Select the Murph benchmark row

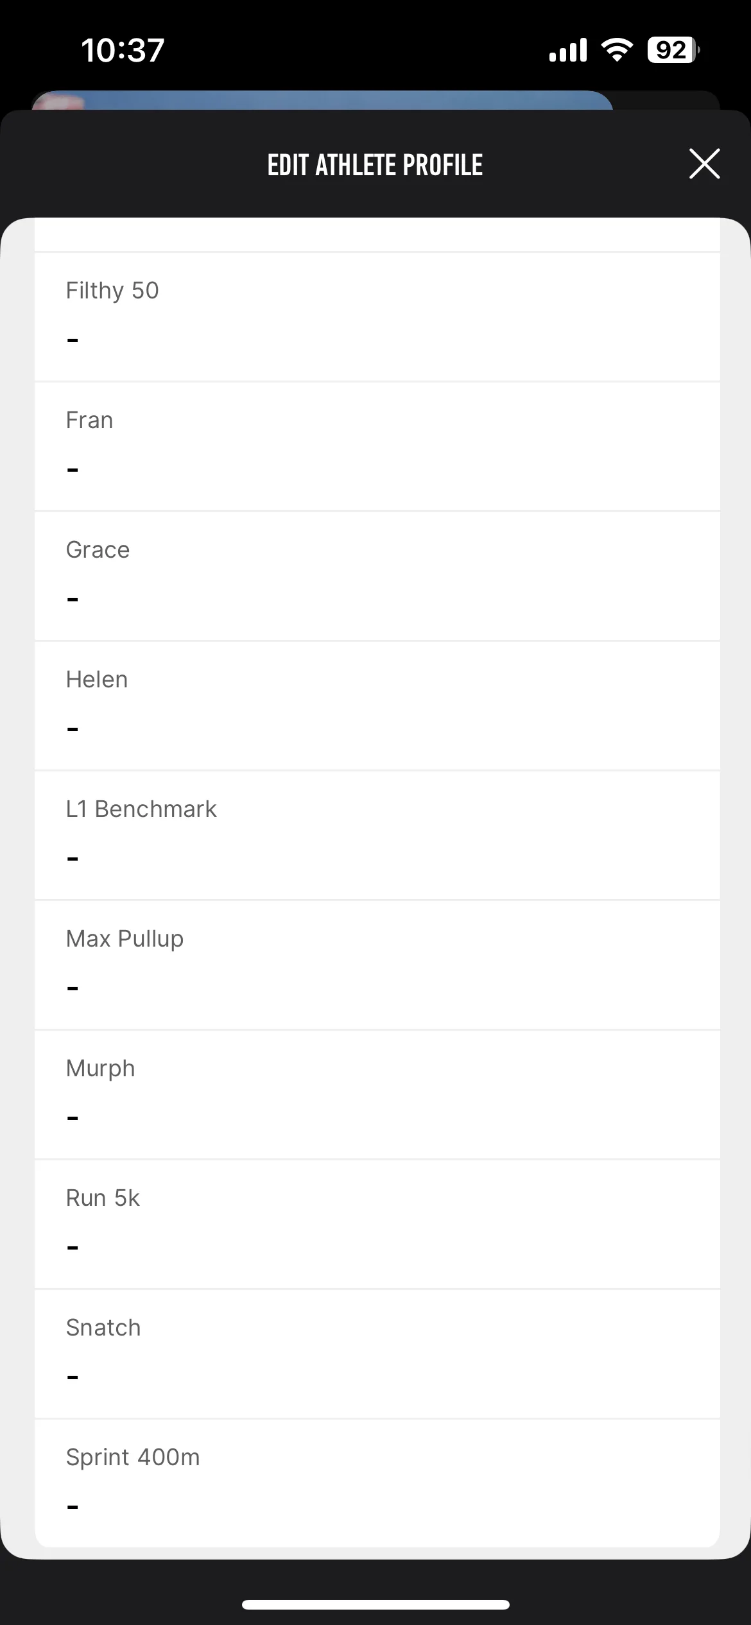coord(377,1095)
